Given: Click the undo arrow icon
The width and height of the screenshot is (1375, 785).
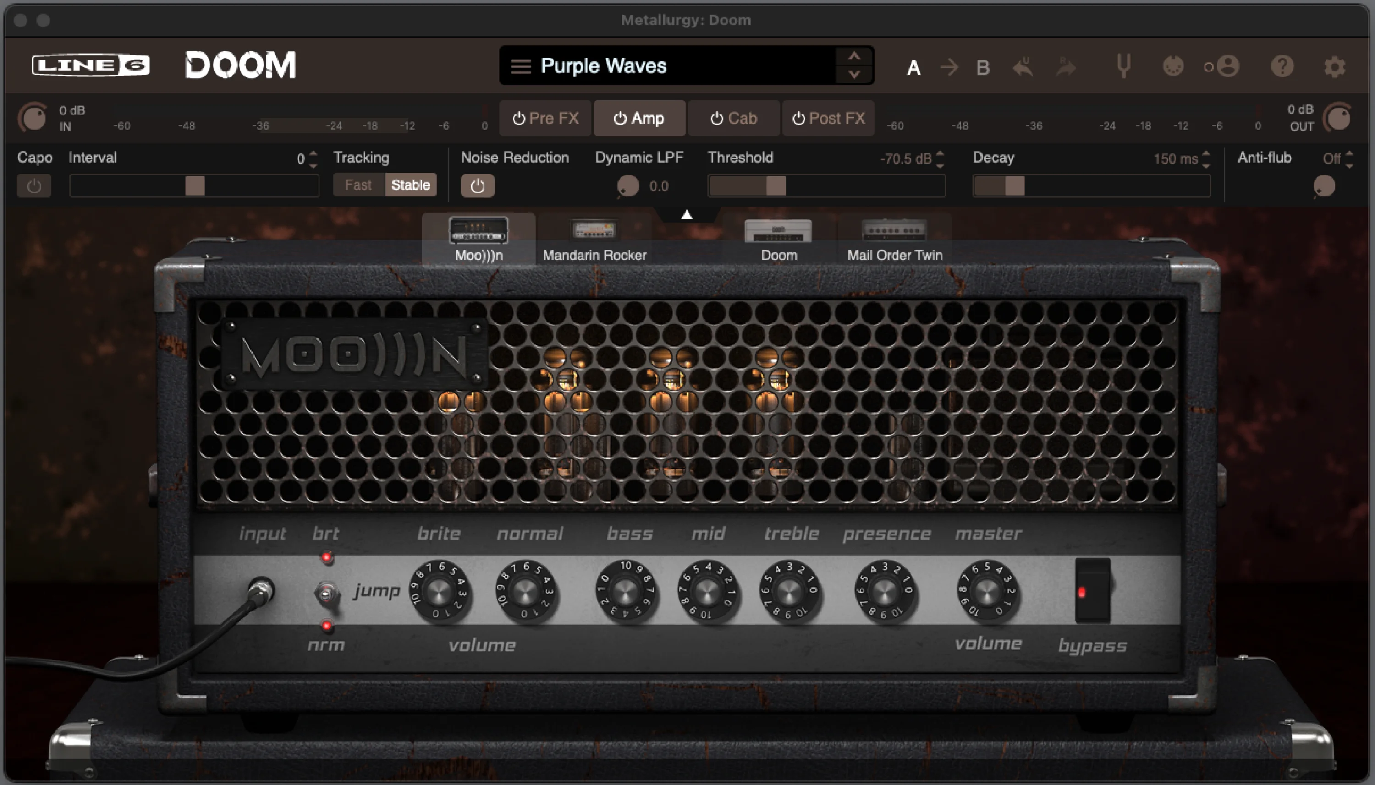Looking at the screenshot, I should pos(1023,67).
